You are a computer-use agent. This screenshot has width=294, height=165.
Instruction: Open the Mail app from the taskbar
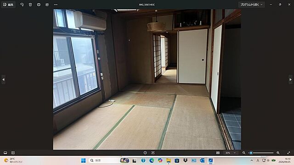pyautogui.click(x=194, y=160)
